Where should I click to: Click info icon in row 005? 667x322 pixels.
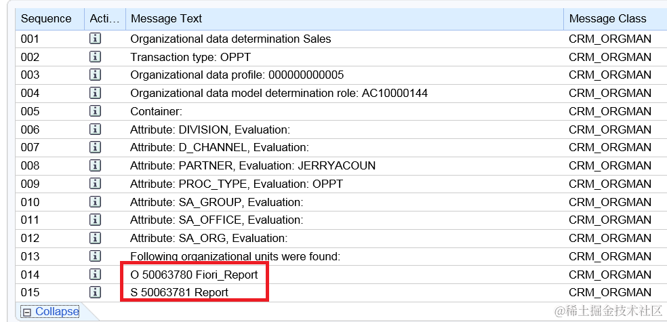coord(95,111)
